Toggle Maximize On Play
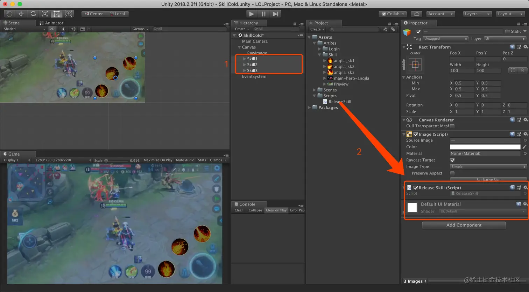This screenshot has height=292, width=529. click(158, 160)
